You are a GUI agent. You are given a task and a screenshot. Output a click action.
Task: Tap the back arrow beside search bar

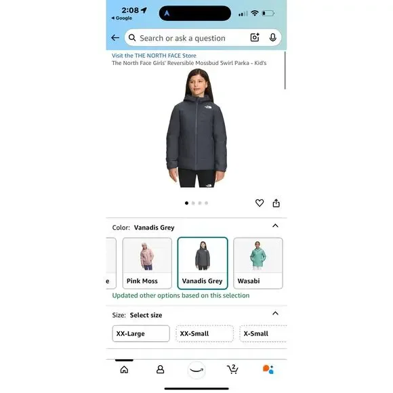point(115,38)
